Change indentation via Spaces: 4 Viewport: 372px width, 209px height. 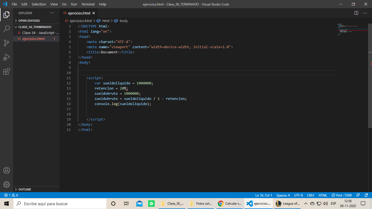pyautogui.click(x=283, y=195)
